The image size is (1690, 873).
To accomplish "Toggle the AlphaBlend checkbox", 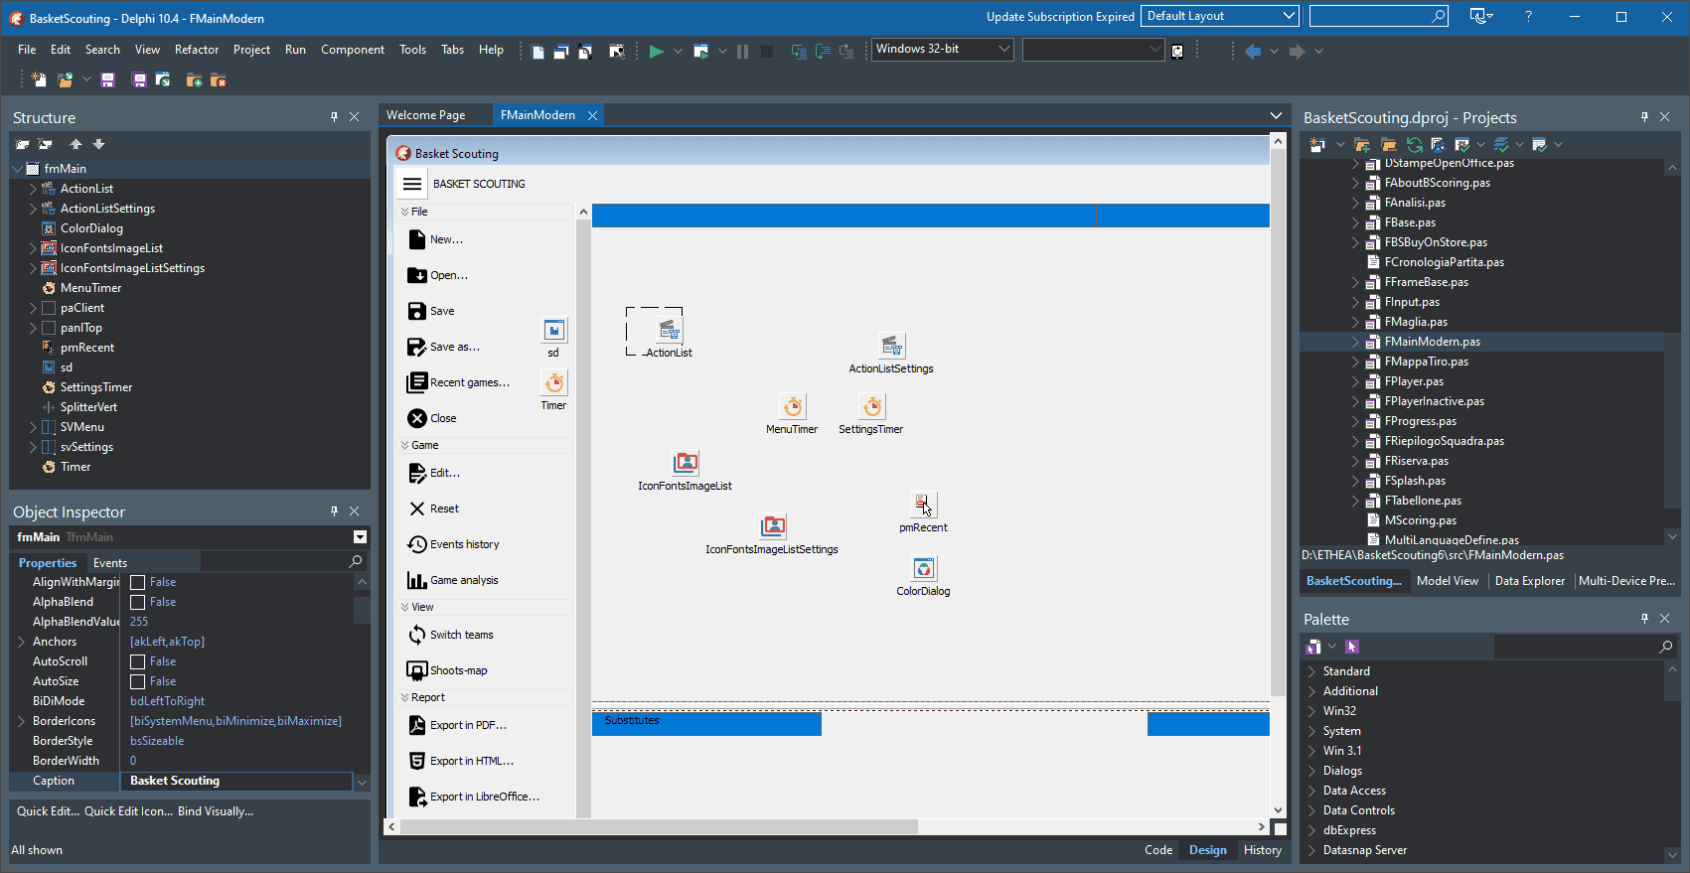I will [138, 603].
